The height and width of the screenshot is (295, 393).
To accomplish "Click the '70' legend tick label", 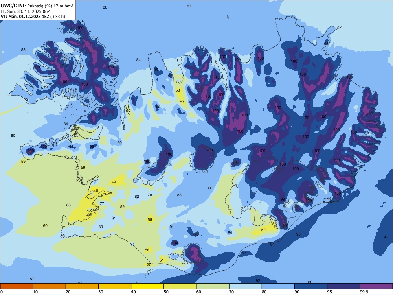I will (x=231, y=292).
